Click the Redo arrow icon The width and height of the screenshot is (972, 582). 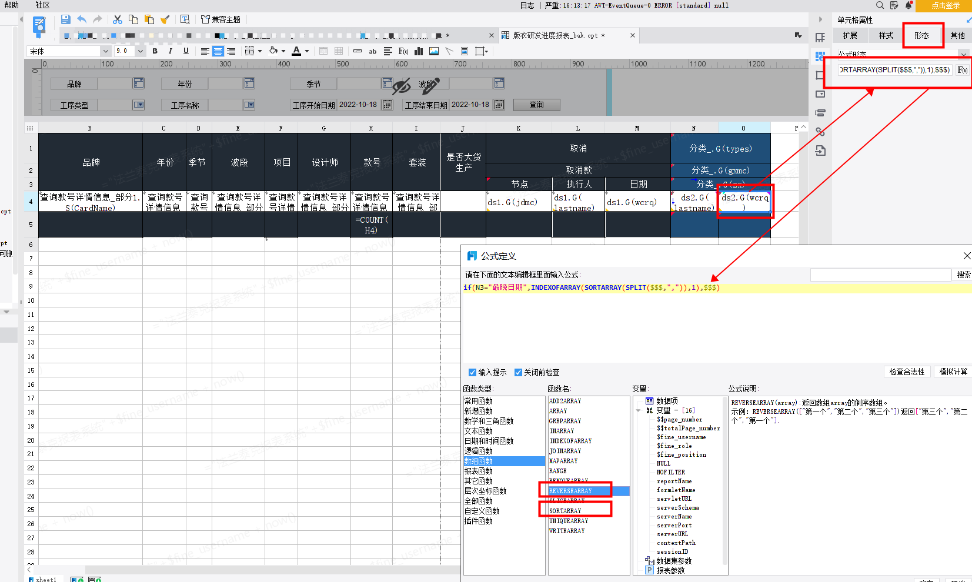coord(98,19)
